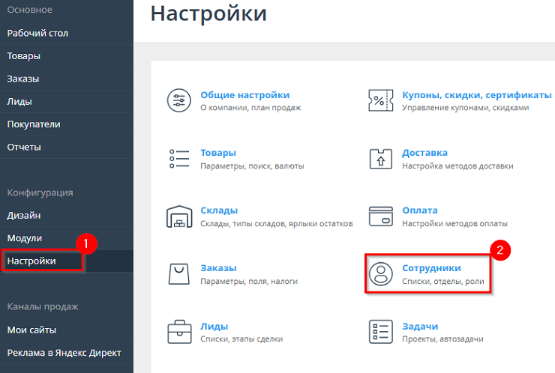This screenshot has width=555, height=373.
Task: Click the Оплата credit card icon
Action: [x=382, y=216]
